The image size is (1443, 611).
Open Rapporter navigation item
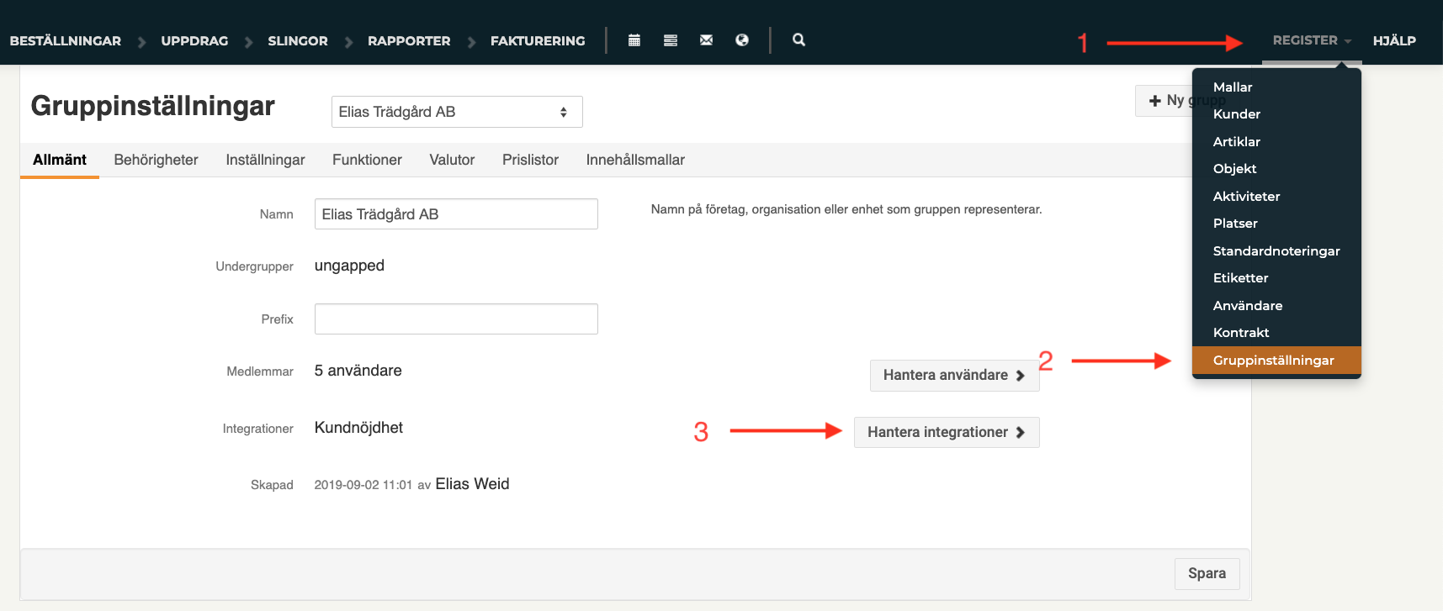(409, 40)
